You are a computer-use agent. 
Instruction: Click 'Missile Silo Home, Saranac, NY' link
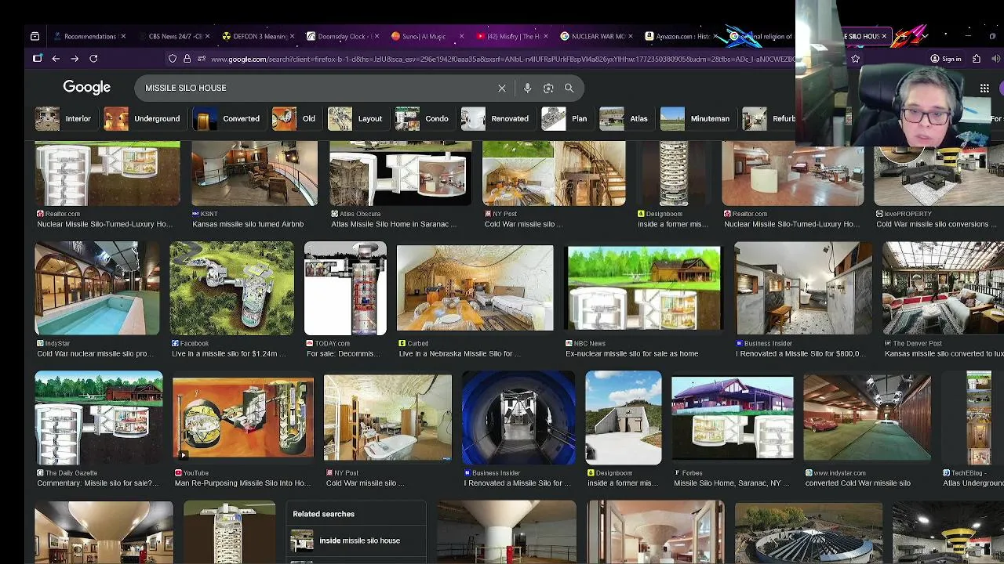[732, 483]
